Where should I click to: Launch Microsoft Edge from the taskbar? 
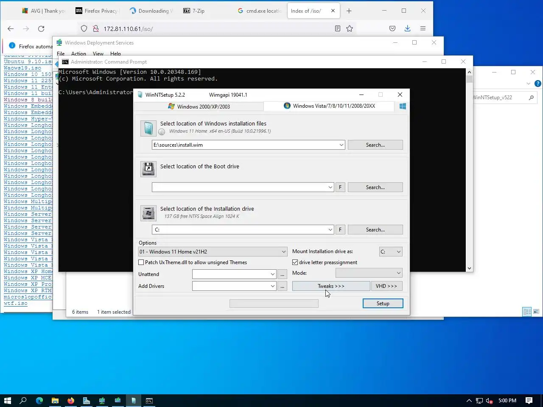[x=39, y=400]
